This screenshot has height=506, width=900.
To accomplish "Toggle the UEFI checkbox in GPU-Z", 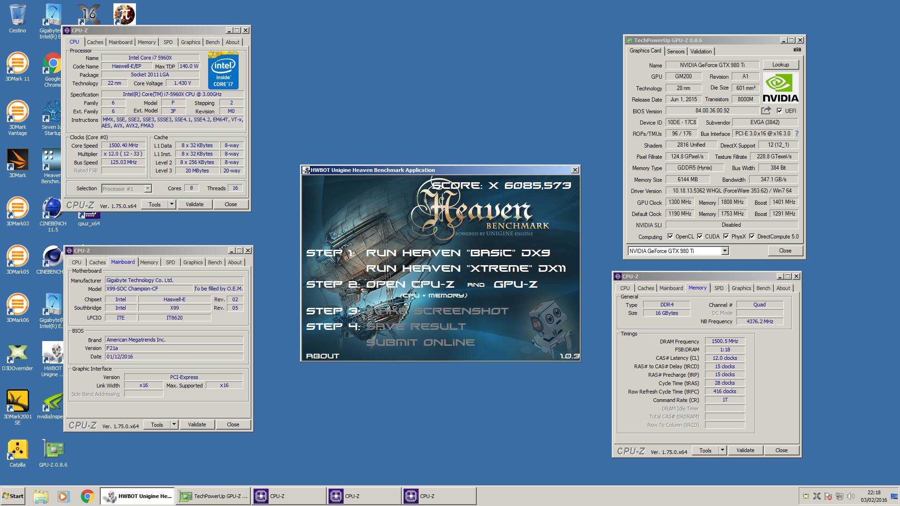I will (x=780, y=111).
